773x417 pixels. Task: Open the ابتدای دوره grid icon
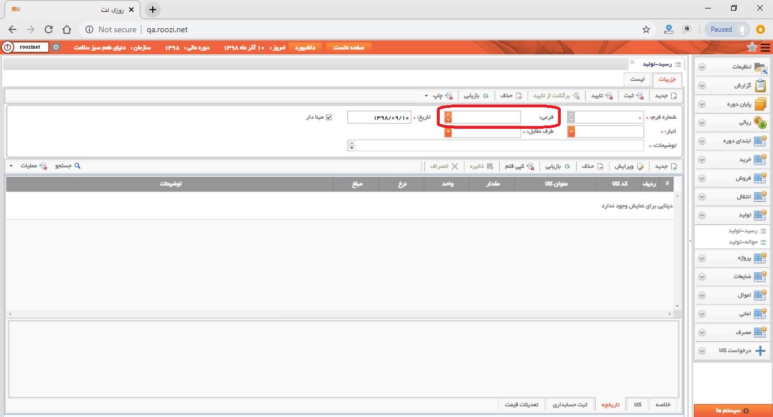[761, 141]
